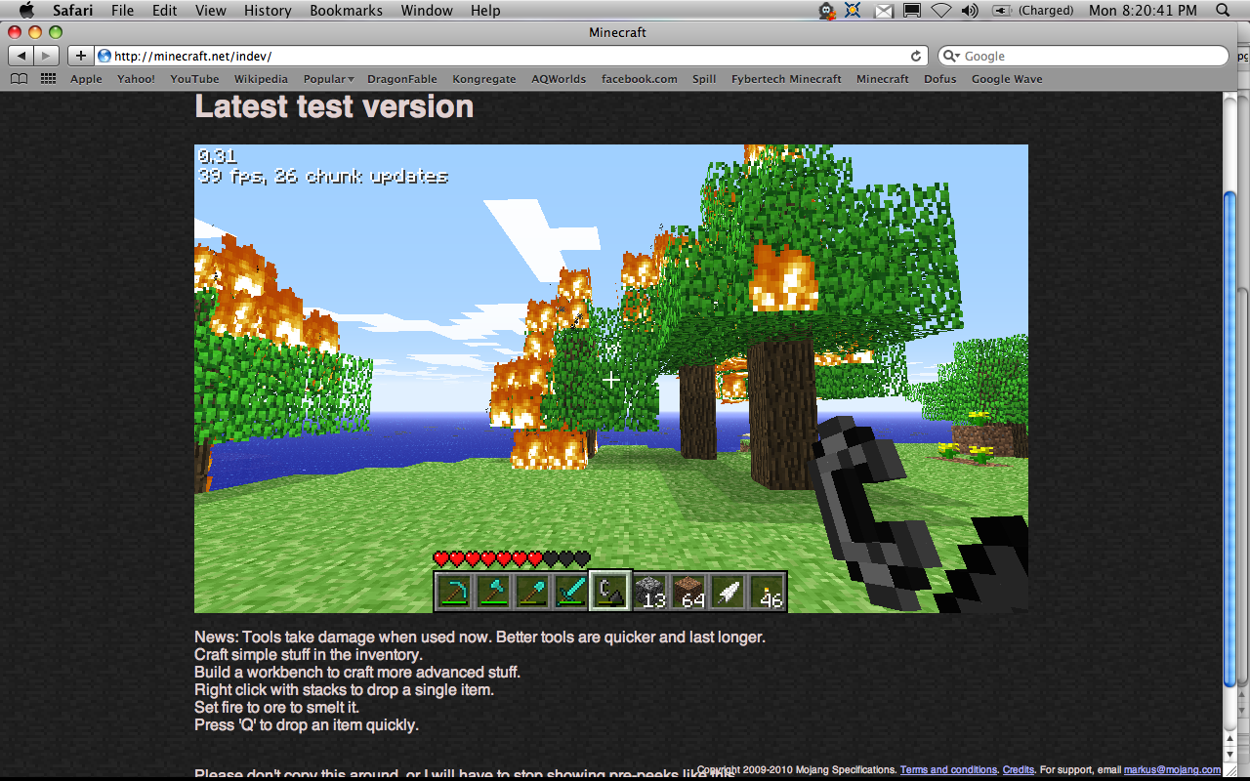Select the cobblestone stack of 13

650,591
